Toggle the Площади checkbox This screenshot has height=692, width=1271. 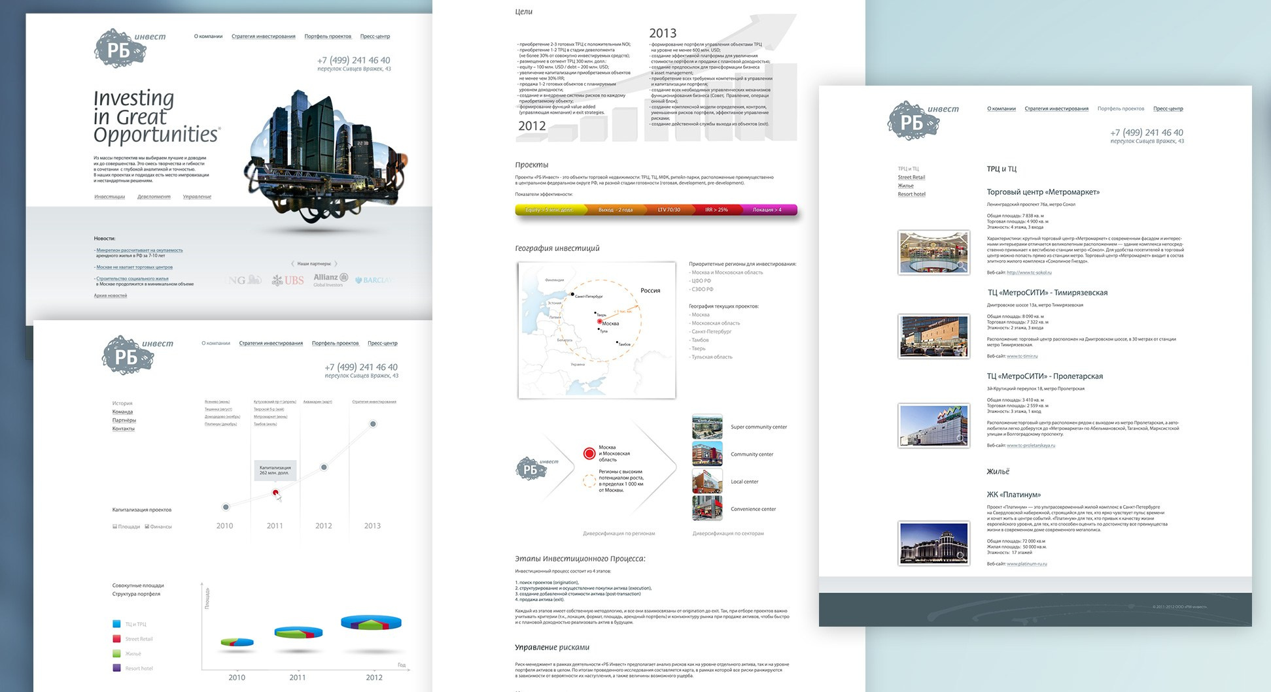click(x=115, y=526)
